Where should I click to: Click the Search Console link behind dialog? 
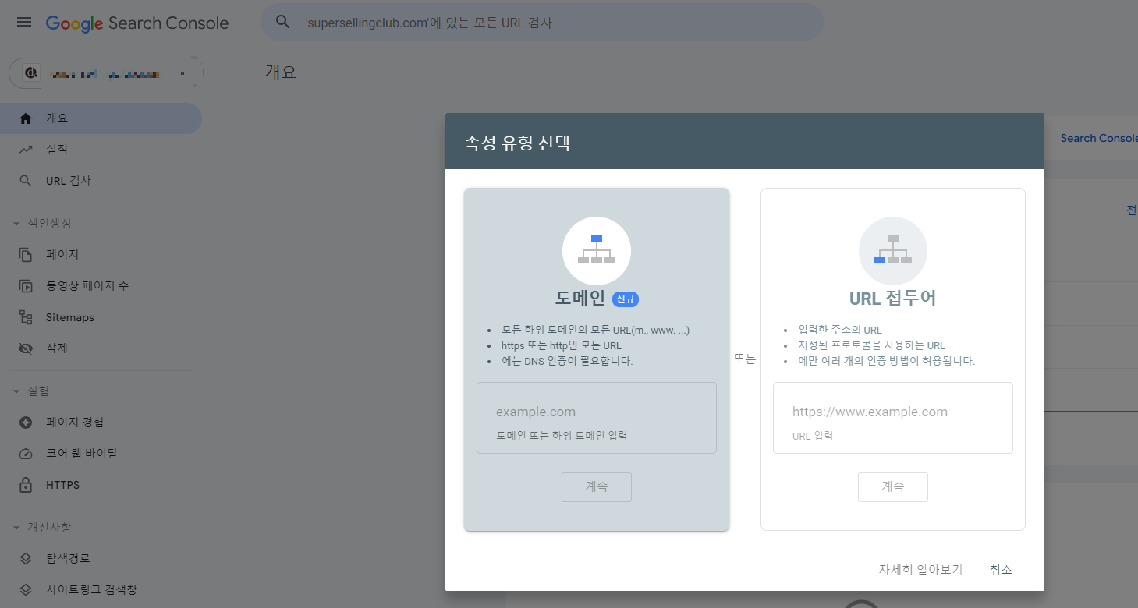[1099, 138]
